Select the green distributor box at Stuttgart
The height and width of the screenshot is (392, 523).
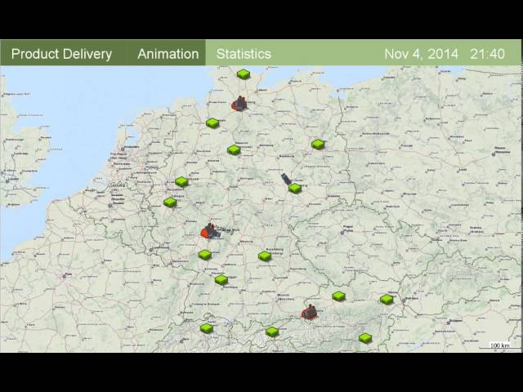221,279
